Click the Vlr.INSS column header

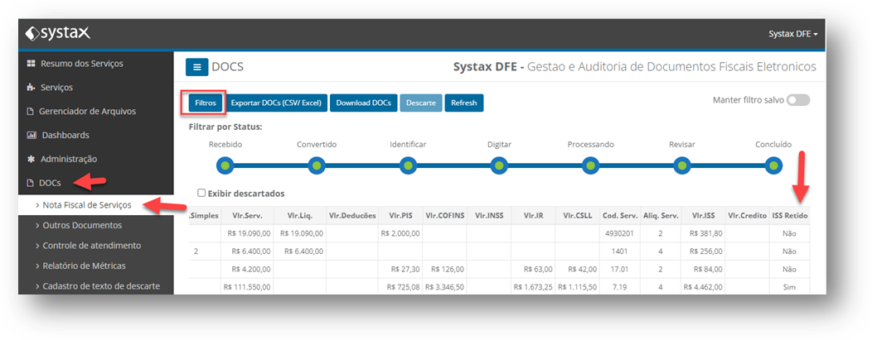[489, 216]
